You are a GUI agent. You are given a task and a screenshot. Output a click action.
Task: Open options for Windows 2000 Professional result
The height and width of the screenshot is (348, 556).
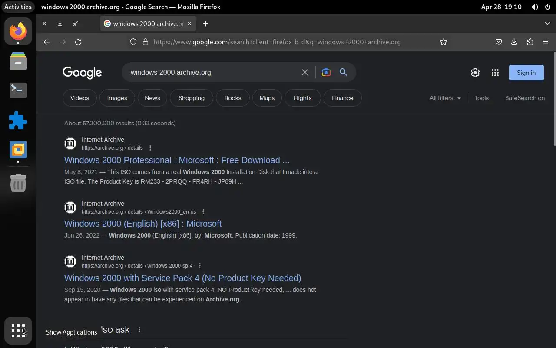[150, 148]
